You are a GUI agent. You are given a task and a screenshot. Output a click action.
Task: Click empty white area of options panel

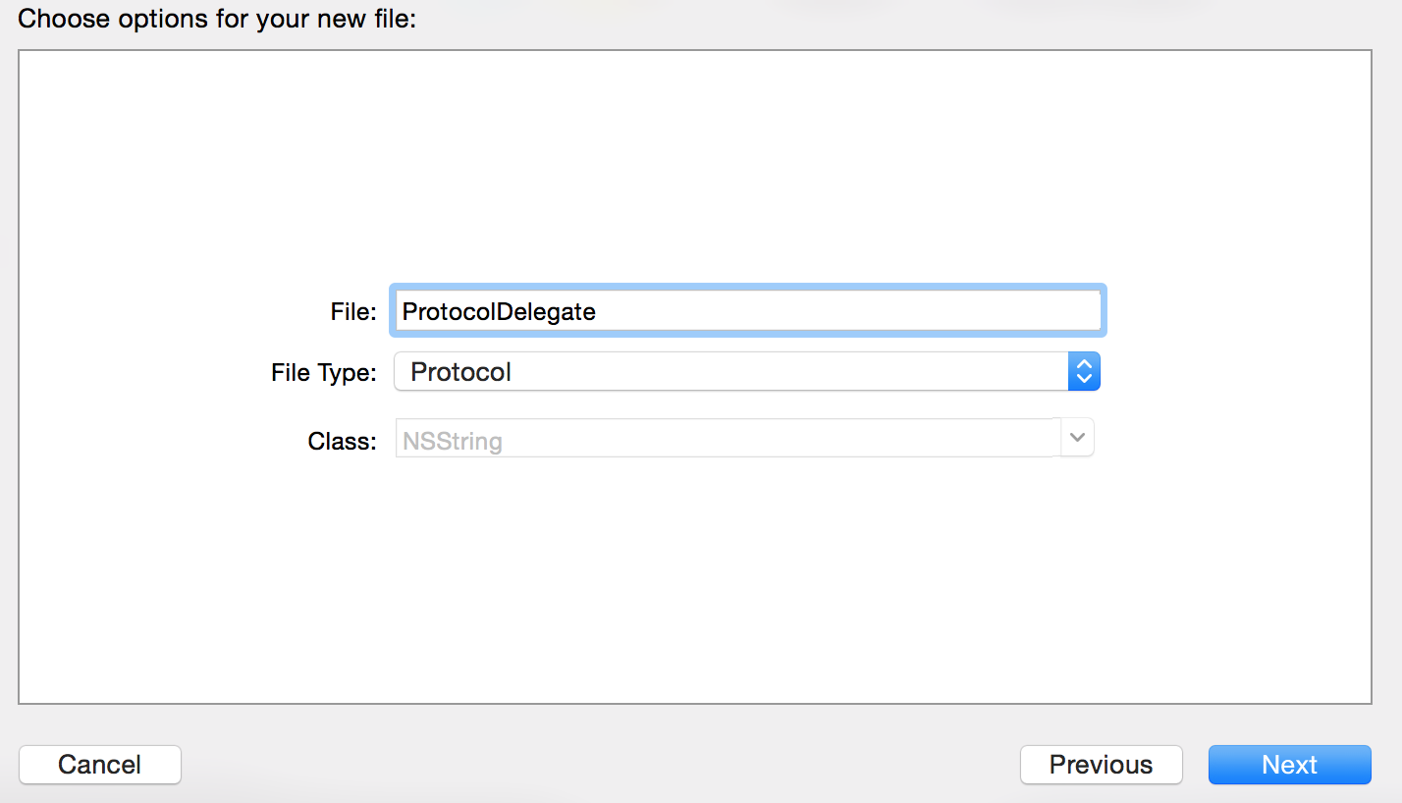pyautogui.click(x=695, y=167)
